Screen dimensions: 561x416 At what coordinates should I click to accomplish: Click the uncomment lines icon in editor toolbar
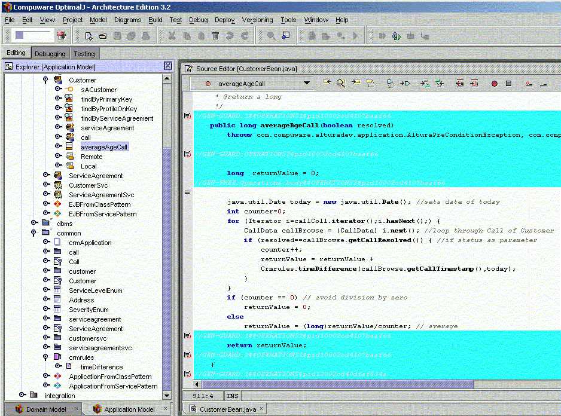coord(543,85)
